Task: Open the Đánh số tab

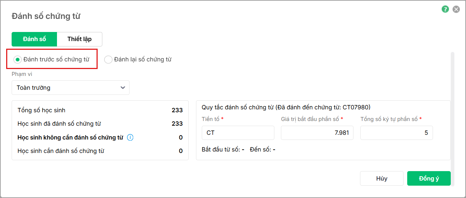Action: click(x=34, y=39)
